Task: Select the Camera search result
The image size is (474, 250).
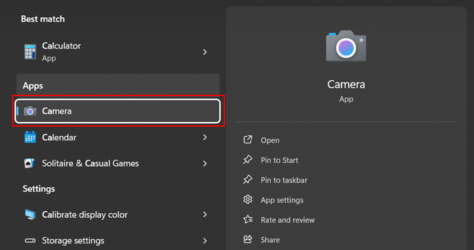Action: pyautogui.click(x=118, y=111)
